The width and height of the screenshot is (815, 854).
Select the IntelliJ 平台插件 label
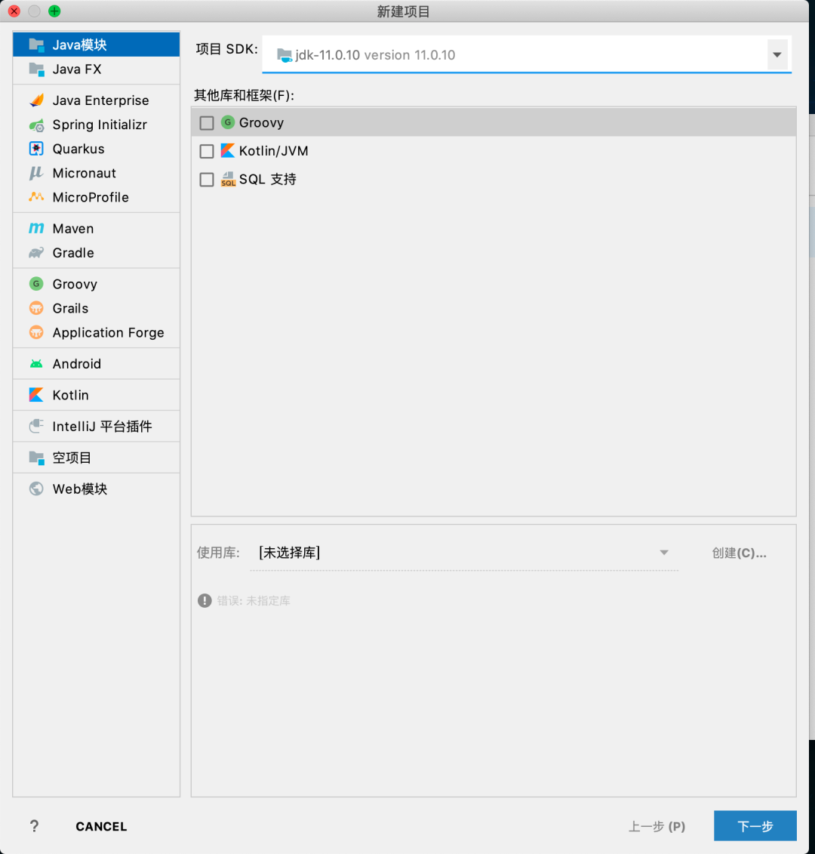(x=103, y=426)
